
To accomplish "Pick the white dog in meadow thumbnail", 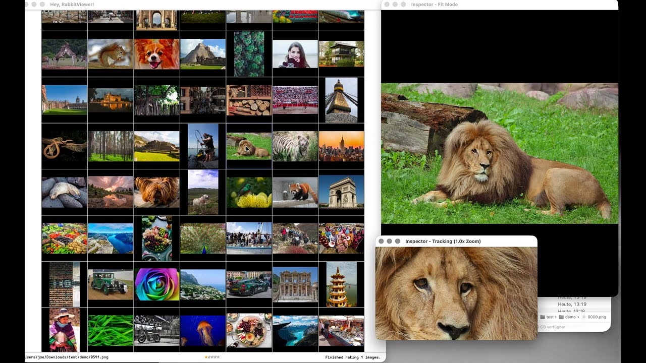I will (203, 192).
